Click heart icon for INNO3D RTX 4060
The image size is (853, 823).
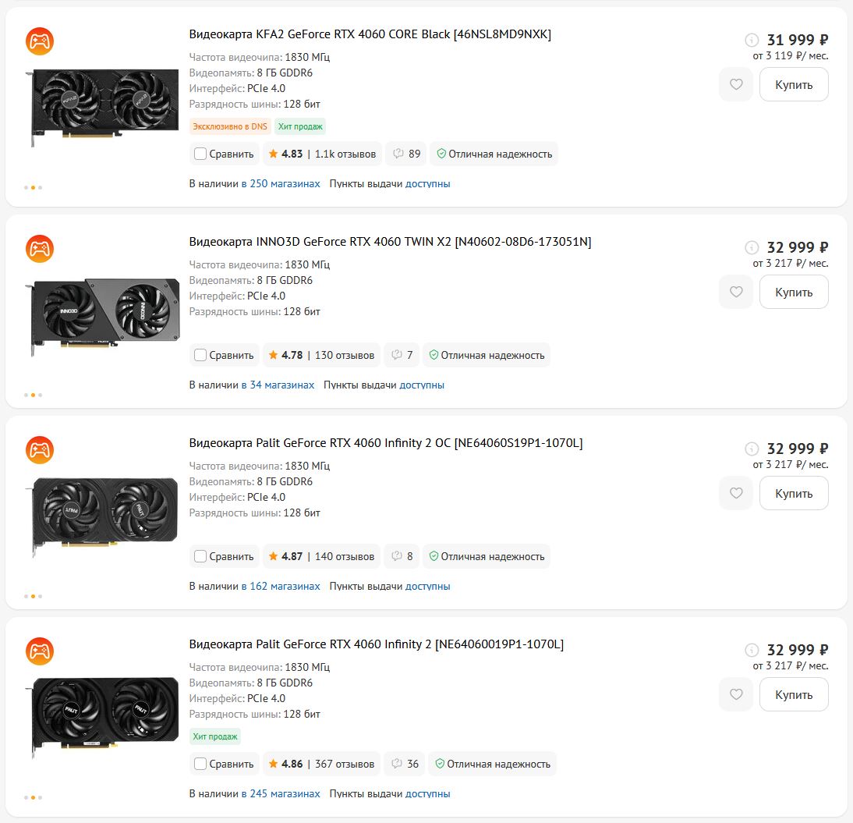click(x=735, y=292)
